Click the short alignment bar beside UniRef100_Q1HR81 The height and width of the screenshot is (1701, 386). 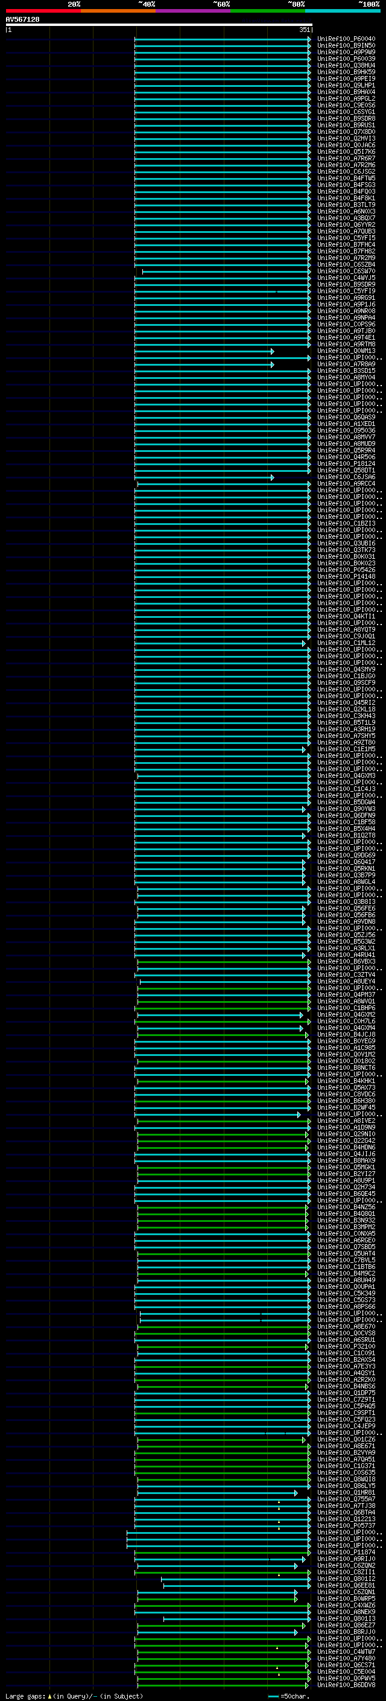point(217,1492)
